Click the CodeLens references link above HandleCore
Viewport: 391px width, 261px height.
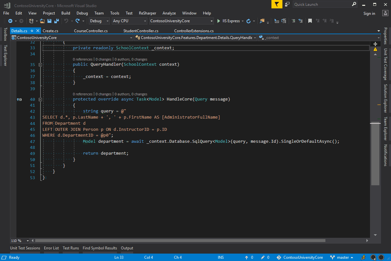[83, 94]
